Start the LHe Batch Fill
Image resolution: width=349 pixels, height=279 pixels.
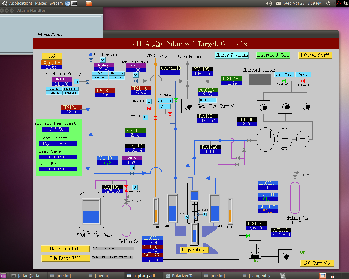click(x=65, y=258)
